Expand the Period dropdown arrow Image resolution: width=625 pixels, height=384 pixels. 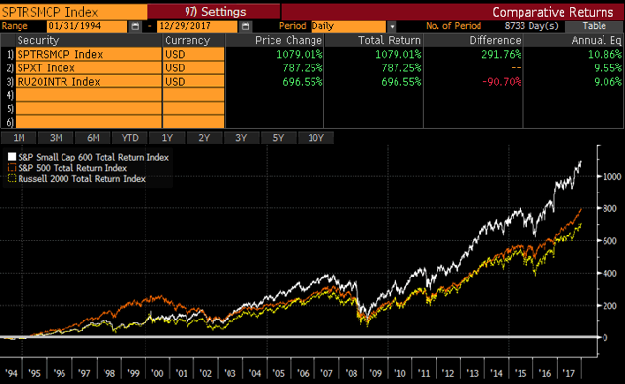[392, 26]
